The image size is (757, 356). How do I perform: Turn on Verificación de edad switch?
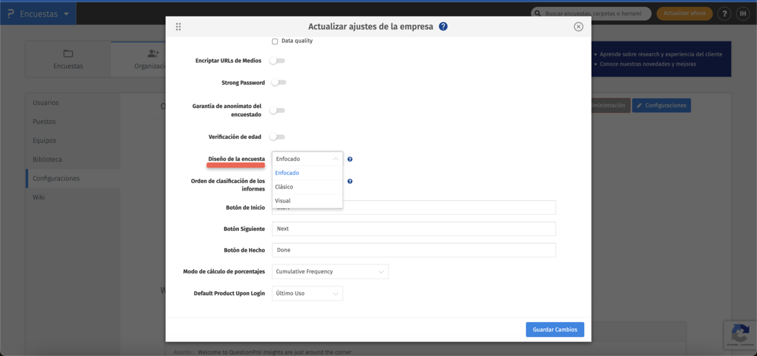point(278,137)
